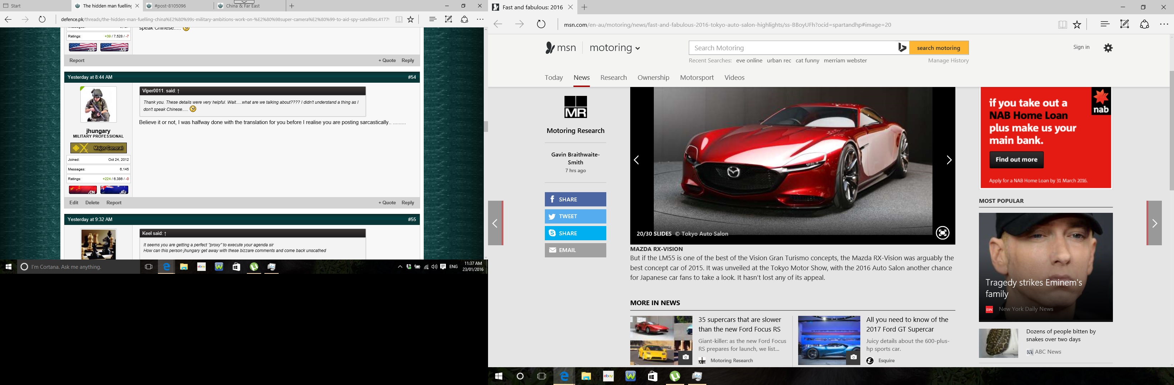Refresh the defence.pk page

(42, 19)
